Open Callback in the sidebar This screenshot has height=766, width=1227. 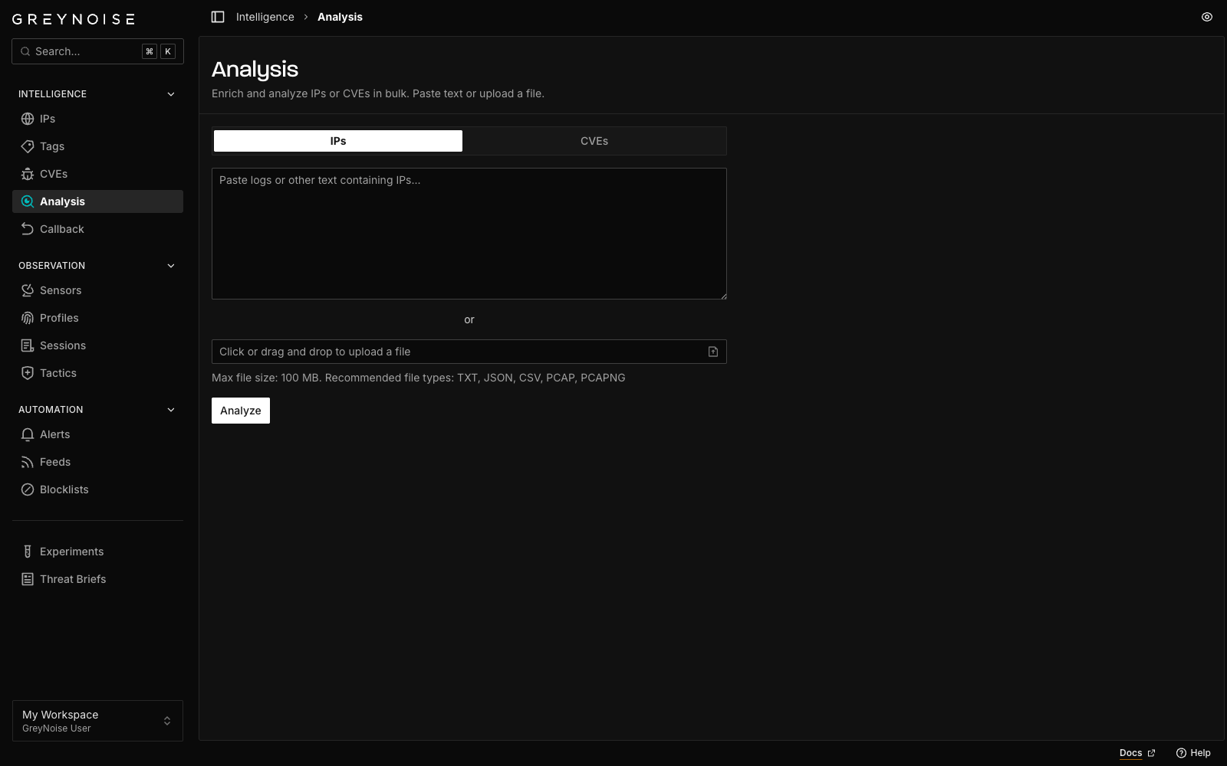point(97,229)
